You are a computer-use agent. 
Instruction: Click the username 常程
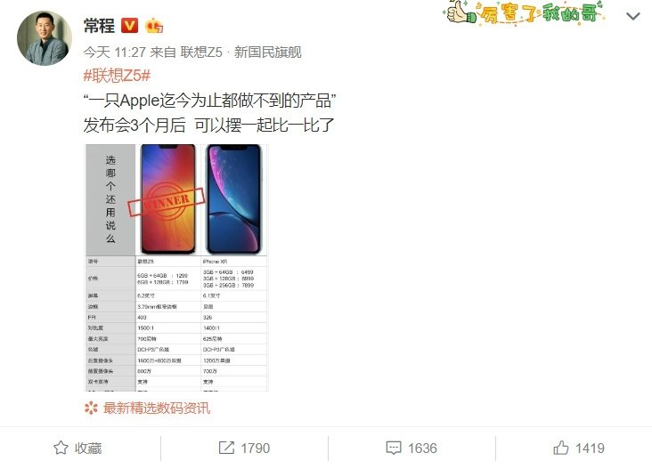pyautogui.click(x=99, y=26)
